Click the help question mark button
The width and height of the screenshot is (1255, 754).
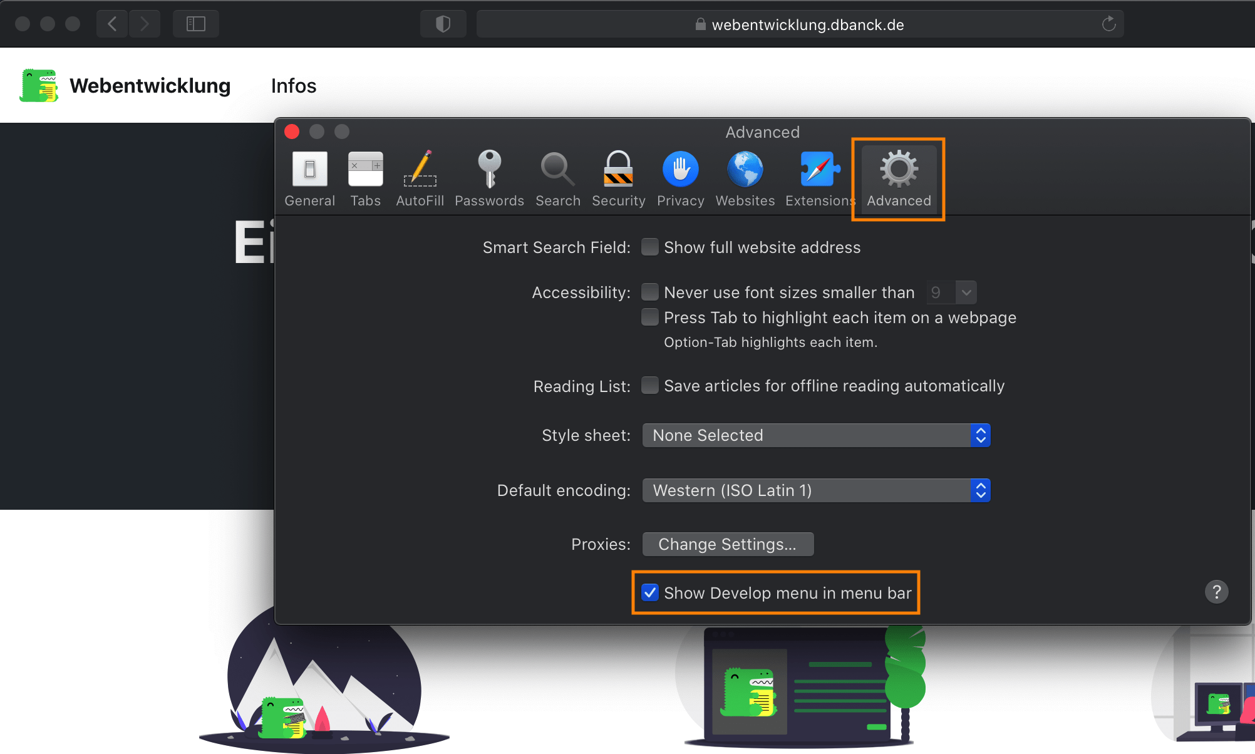pyautogui.click(x=1216, y=592)
